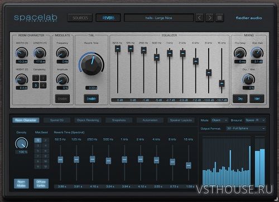Screen dimensions: 279x202
Task: Click the 2 kHz spectral reverb time slider
Action: tap(141, 159)
